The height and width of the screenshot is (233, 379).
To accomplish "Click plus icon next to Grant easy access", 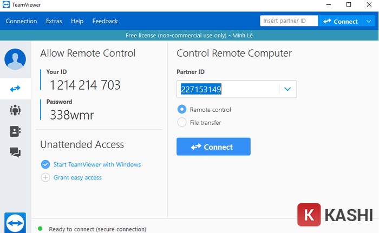I will 45,177.
